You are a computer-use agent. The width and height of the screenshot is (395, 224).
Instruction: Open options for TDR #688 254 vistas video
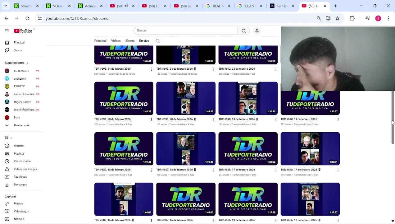(338, 170)
